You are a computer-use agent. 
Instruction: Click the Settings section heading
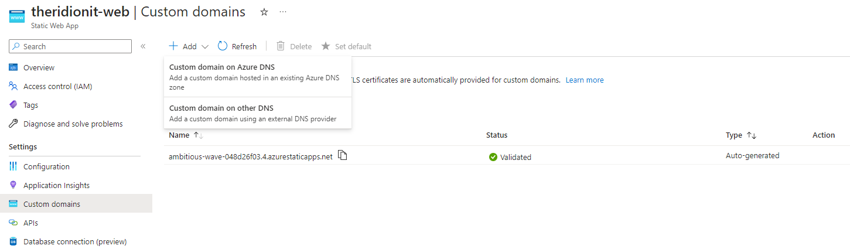coord(23,147)
